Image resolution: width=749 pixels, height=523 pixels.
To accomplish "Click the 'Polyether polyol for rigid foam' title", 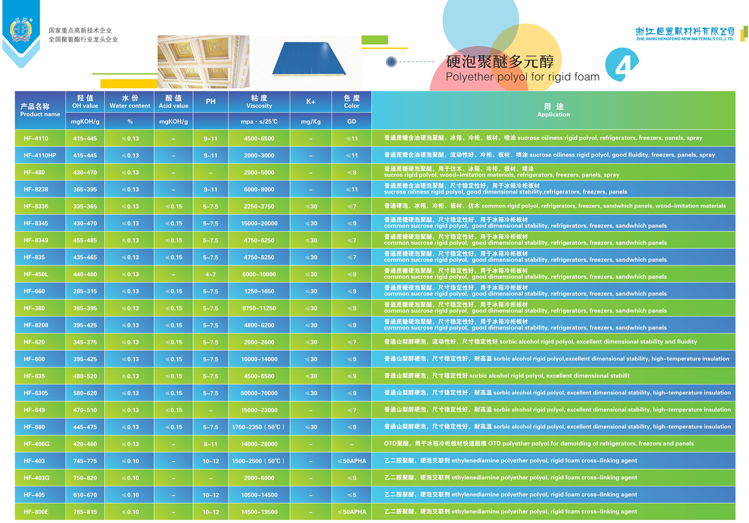I will click(522, 77).
